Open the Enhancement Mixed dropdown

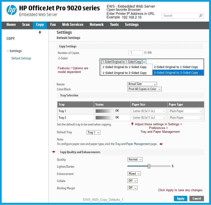[134, 174]
